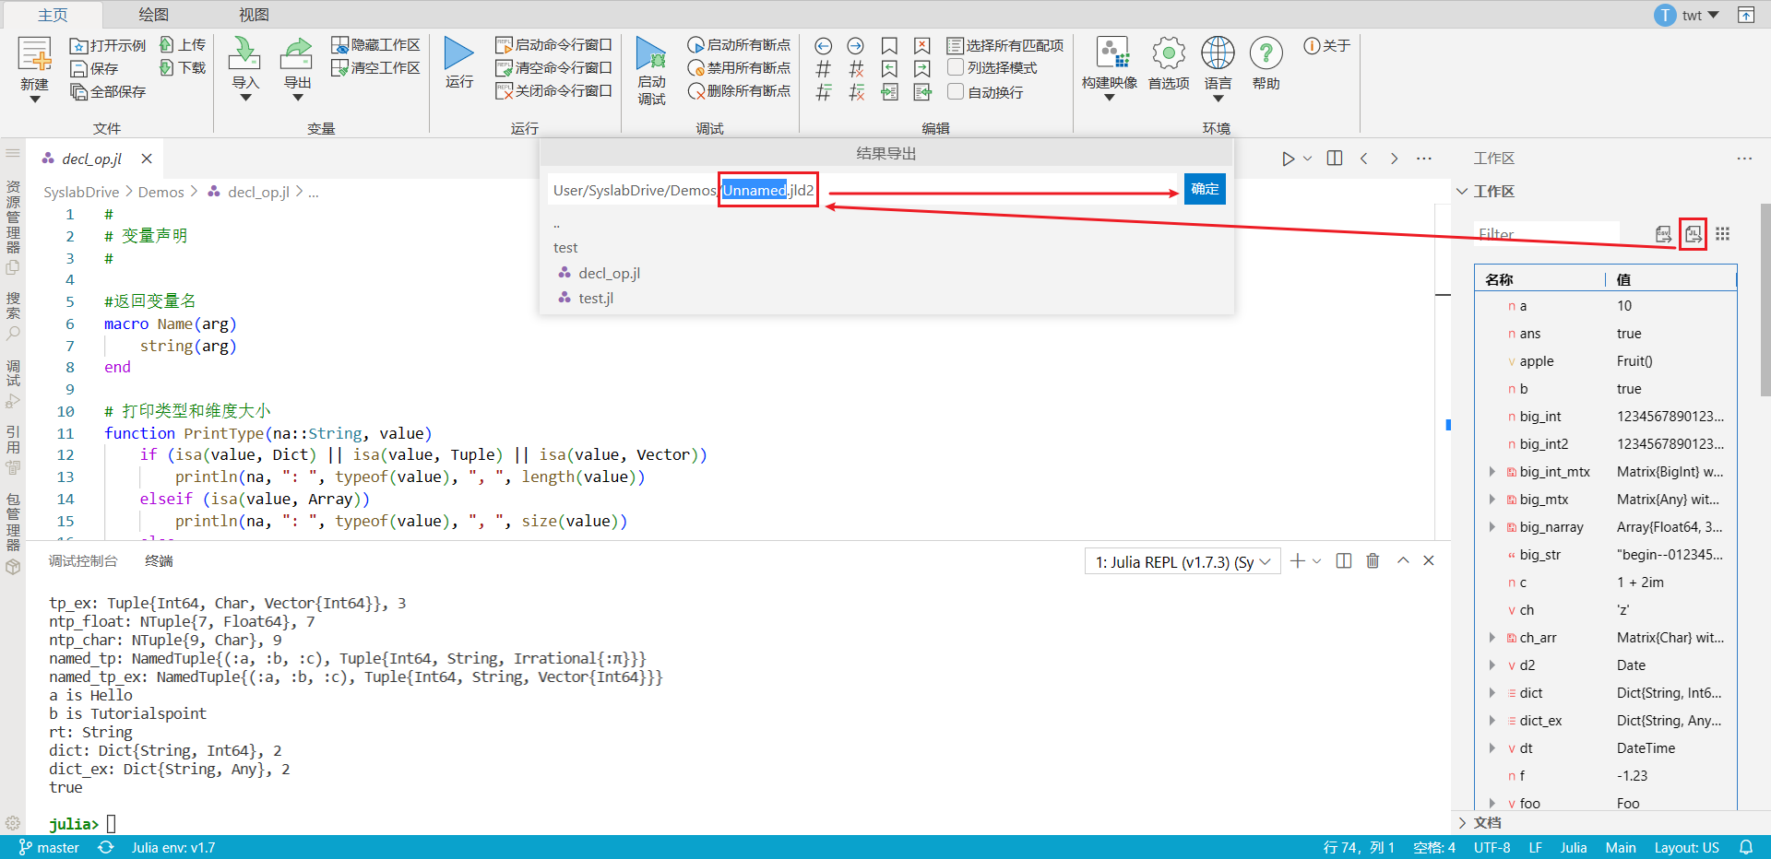This screenshot has height=859, width=1771.
Task: Click the 关于 about button
Action: (x=1327, y=46)
